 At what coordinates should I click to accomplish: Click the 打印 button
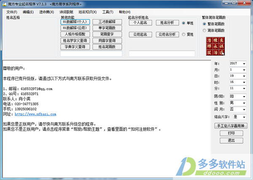[x=231, y=133]
